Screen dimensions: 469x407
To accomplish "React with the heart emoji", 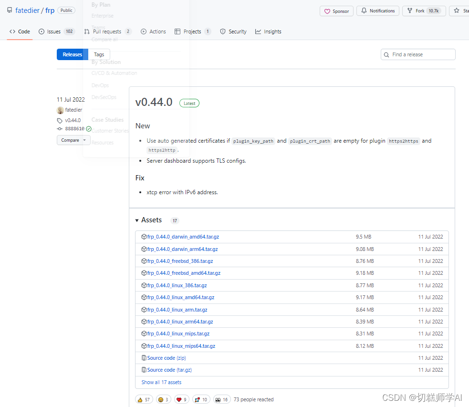I will (x=182, y=399).
